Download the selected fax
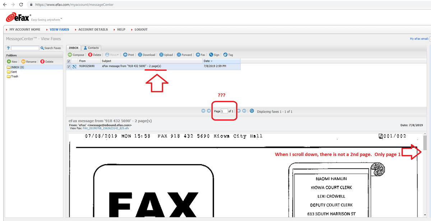This screenshot has height=221, width=431. pos(147,55)
